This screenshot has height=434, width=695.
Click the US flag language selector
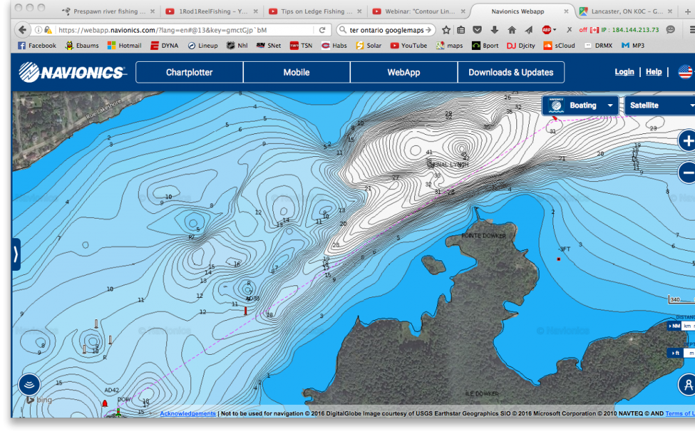click(686, 72)
